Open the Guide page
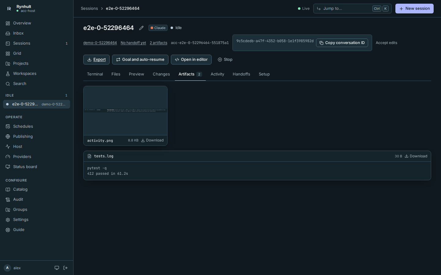The height and width of the screenshot is (275, 441). coord(36,230)
